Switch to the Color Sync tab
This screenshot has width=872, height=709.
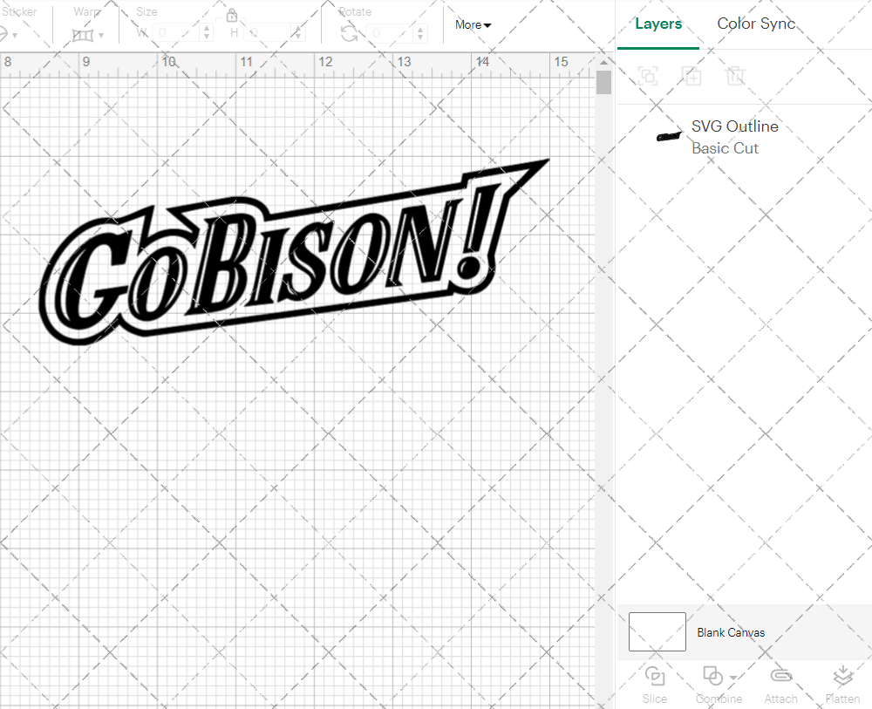pyautogui.click(x=756, y=24)
